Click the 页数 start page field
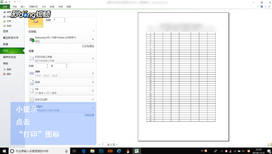This screenshot has width=272, height=154. coord(41,66)
